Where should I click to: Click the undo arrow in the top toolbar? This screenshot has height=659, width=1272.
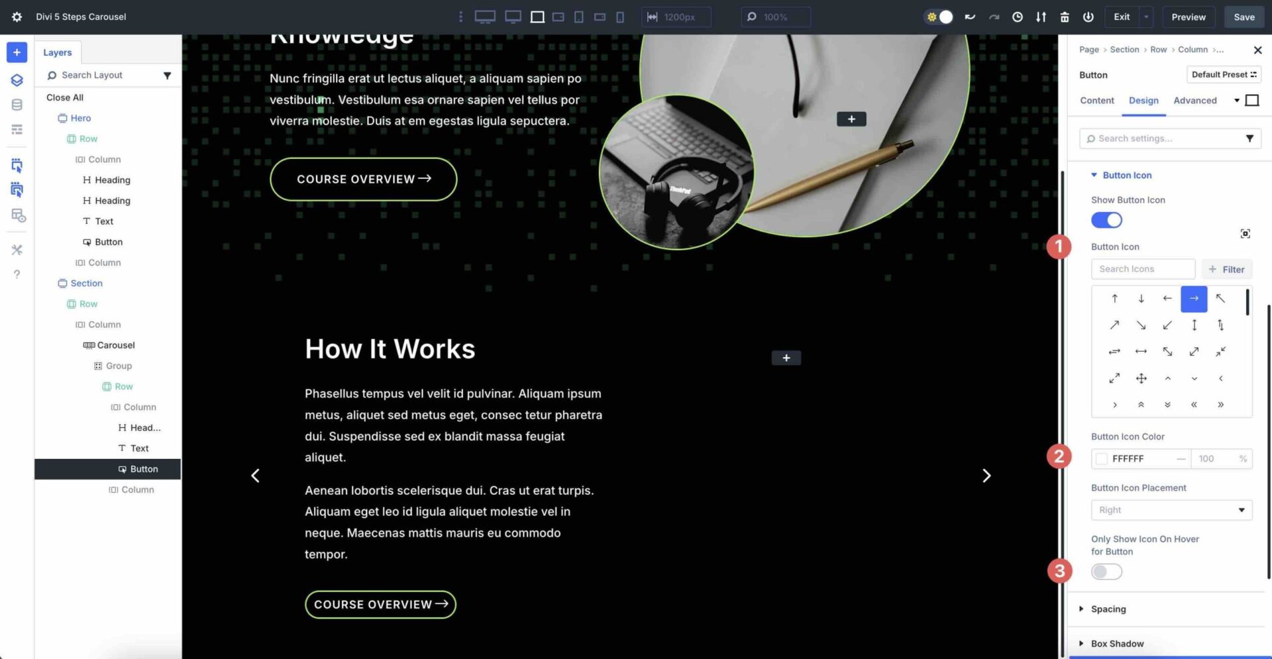tap(969, 17)
